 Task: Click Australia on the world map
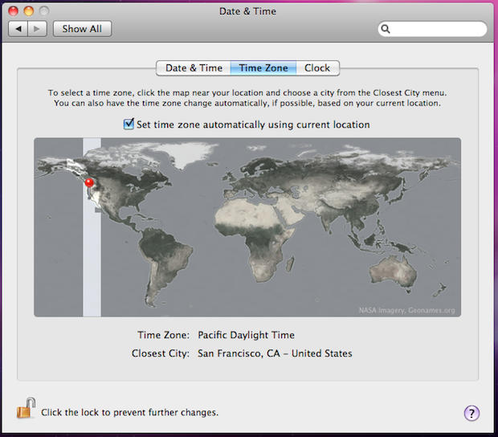click(394, 270)
